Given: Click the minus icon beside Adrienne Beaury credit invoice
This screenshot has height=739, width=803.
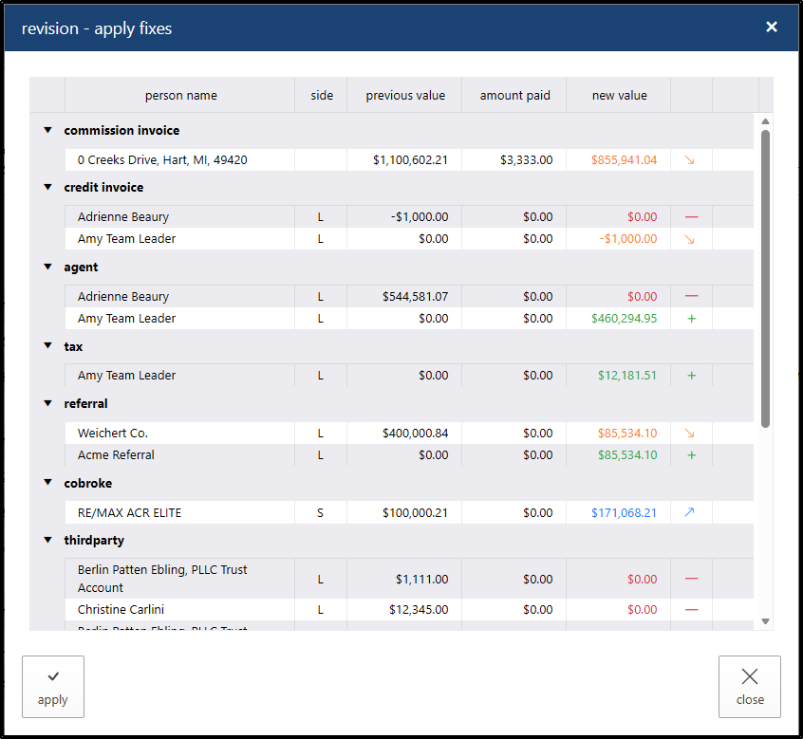Looking at the screenshot, I should click(691, 217).
